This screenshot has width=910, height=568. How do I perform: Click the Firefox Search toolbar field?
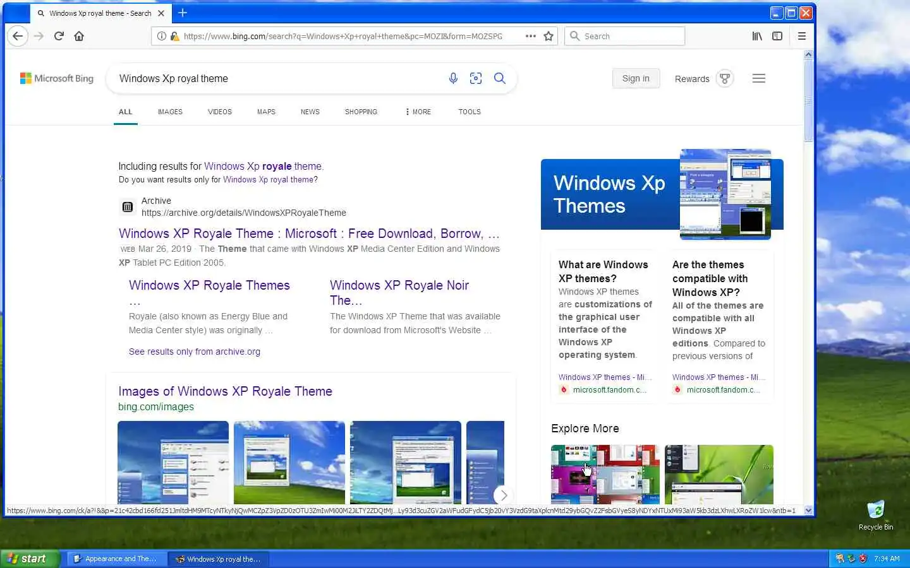(624, 36)
